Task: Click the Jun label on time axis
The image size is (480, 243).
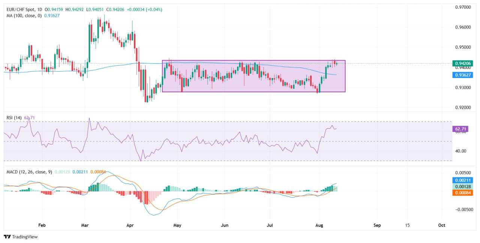Action: pos(224,225)
